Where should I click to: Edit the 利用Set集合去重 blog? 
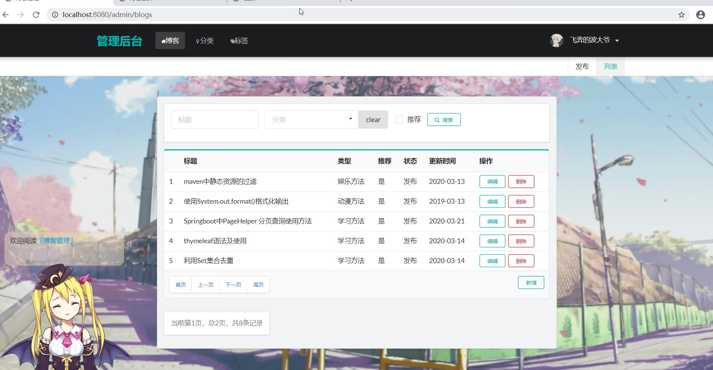coord(492,261)
